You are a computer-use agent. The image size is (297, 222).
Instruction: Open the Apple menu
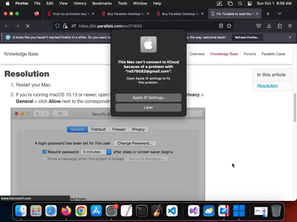pyautogui.click(x=8, y=3)
